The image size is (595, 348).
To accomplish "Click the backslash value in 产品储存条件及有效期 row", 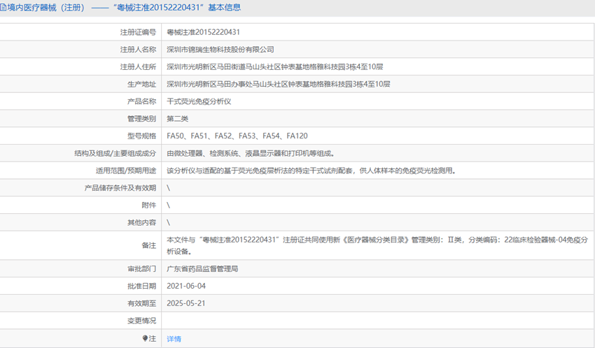I will (x=169, y=188).
